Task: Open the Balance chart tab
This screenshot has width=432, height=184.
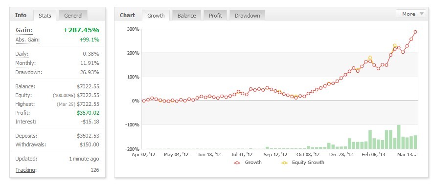Action: tap(186, 16)
